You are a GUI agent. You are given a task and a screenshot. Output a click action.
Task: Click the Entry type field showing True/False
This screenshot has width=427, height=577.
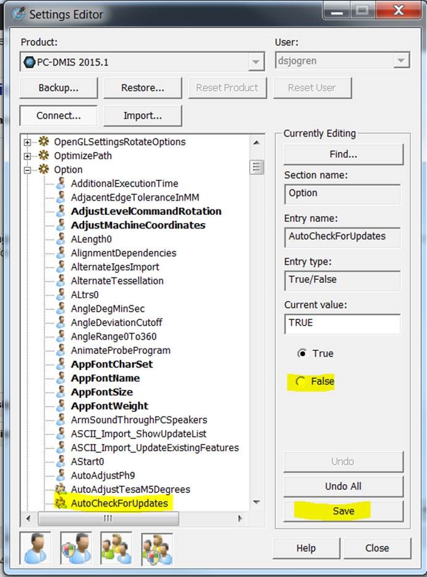pos(342,280)
